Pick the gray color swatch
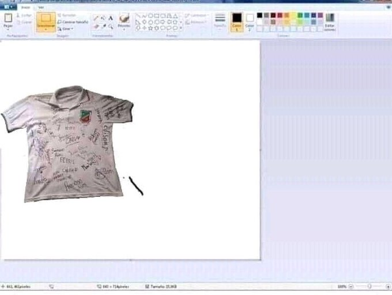Screen dimensions: 392x295 tap(266, 16)
